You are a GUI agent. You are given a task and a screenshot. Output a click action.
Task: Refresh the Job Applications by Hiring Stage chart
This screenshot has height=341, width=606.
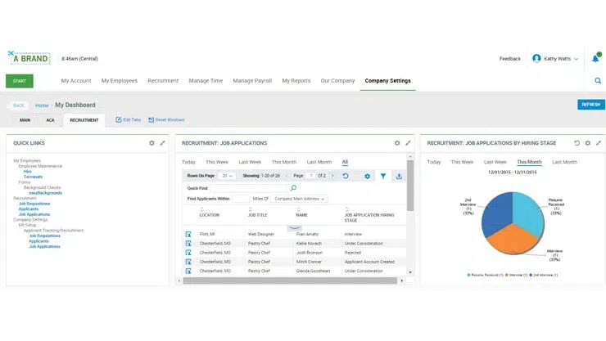coord(577,143)
